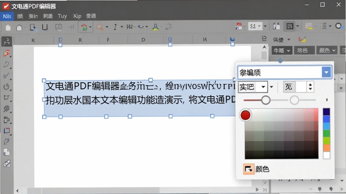
Task: Click the horizontal scrollbar right arrow
Action: coord(257,189)
